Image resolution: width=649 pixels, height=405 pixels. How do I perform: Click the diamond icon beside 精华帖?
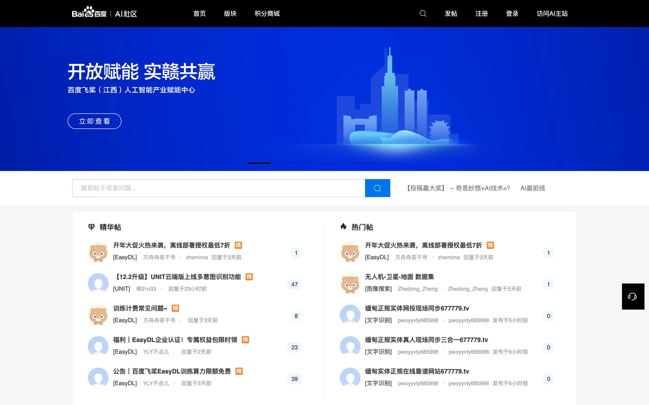[91, 227]
